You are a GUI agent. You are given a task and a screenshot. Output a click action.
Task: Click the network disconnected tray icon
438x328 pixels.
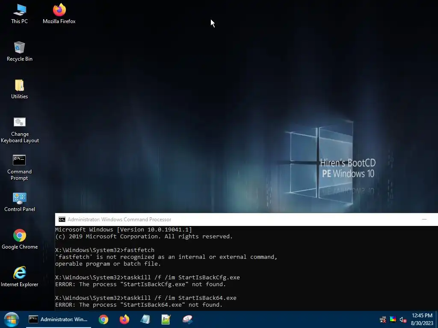(383, 319)
